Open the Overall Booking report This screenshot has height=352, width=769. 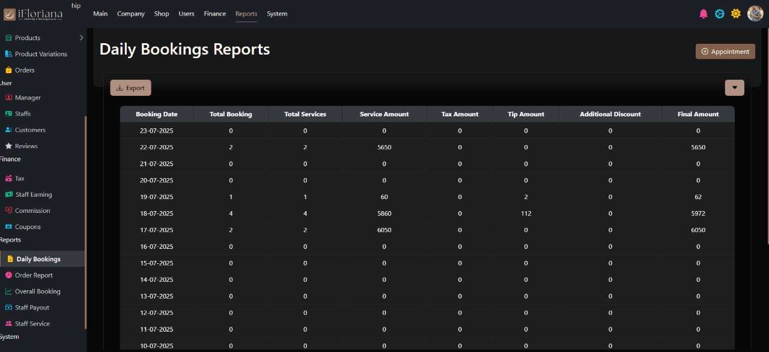(37, 291)
